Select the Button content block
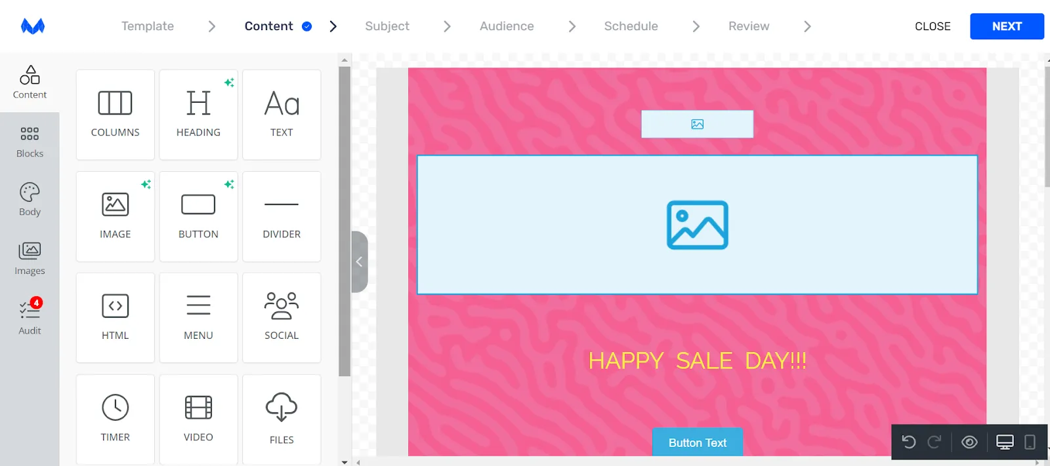The height and width of the screenshot is (466, 1050). [198, 216]
